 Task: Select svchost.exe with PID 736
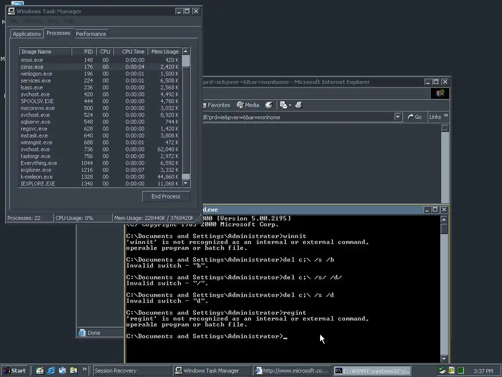click(100, 149)
